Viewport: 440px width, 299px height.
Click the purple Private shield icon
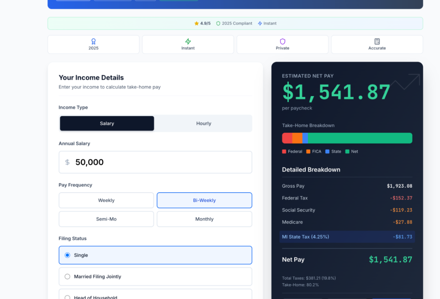[283, 41]
